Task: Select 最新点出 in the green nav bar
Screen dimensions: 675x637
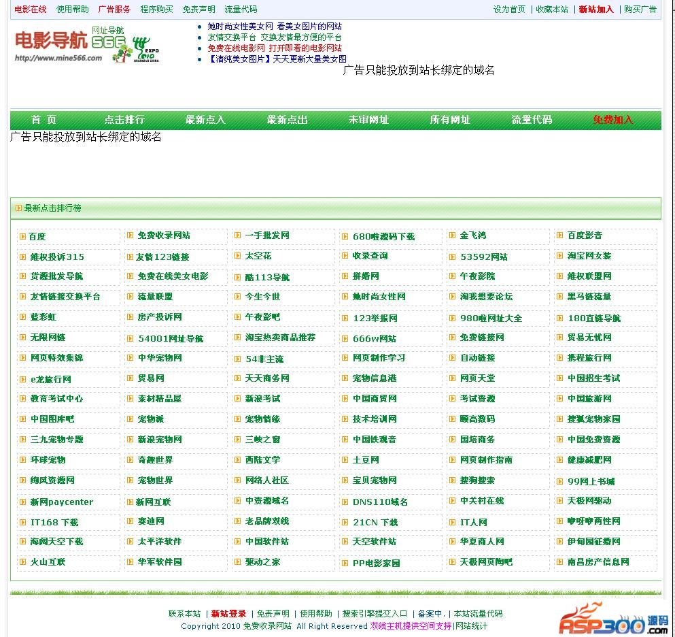Action: 287,120
